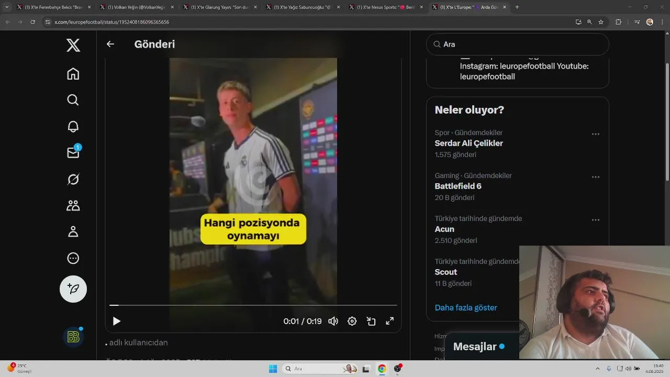
Task: Open the Explore magnifier in sidebar
Action: (x=73, y=100)
